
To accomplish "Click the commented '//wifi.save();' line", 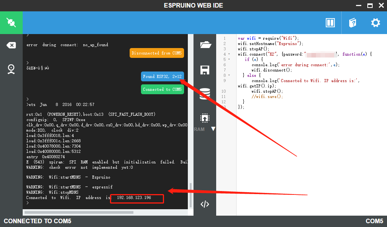I will (x=267, y=96).
